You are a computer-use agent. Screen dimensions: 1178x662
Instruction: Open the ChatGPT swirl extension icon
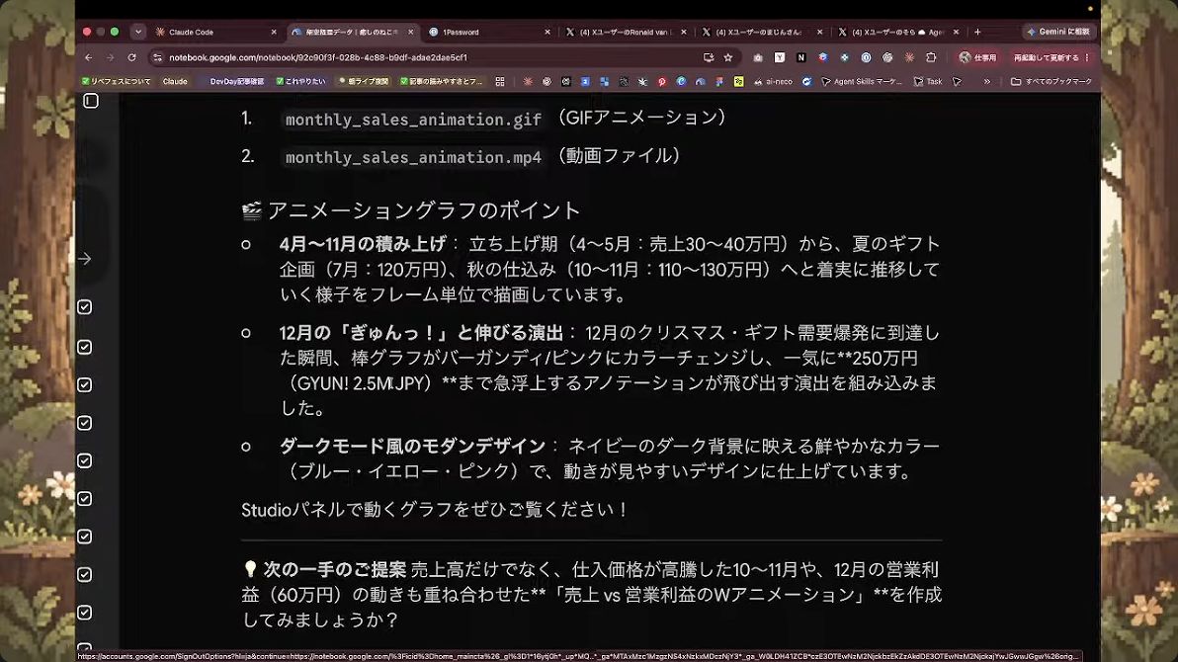click(888, 57)
